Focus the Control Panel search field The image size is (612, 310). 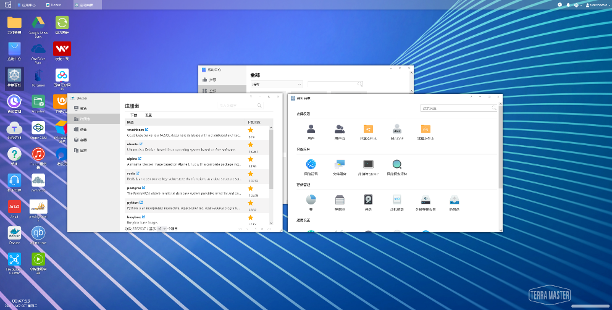(x=459, y=108)
